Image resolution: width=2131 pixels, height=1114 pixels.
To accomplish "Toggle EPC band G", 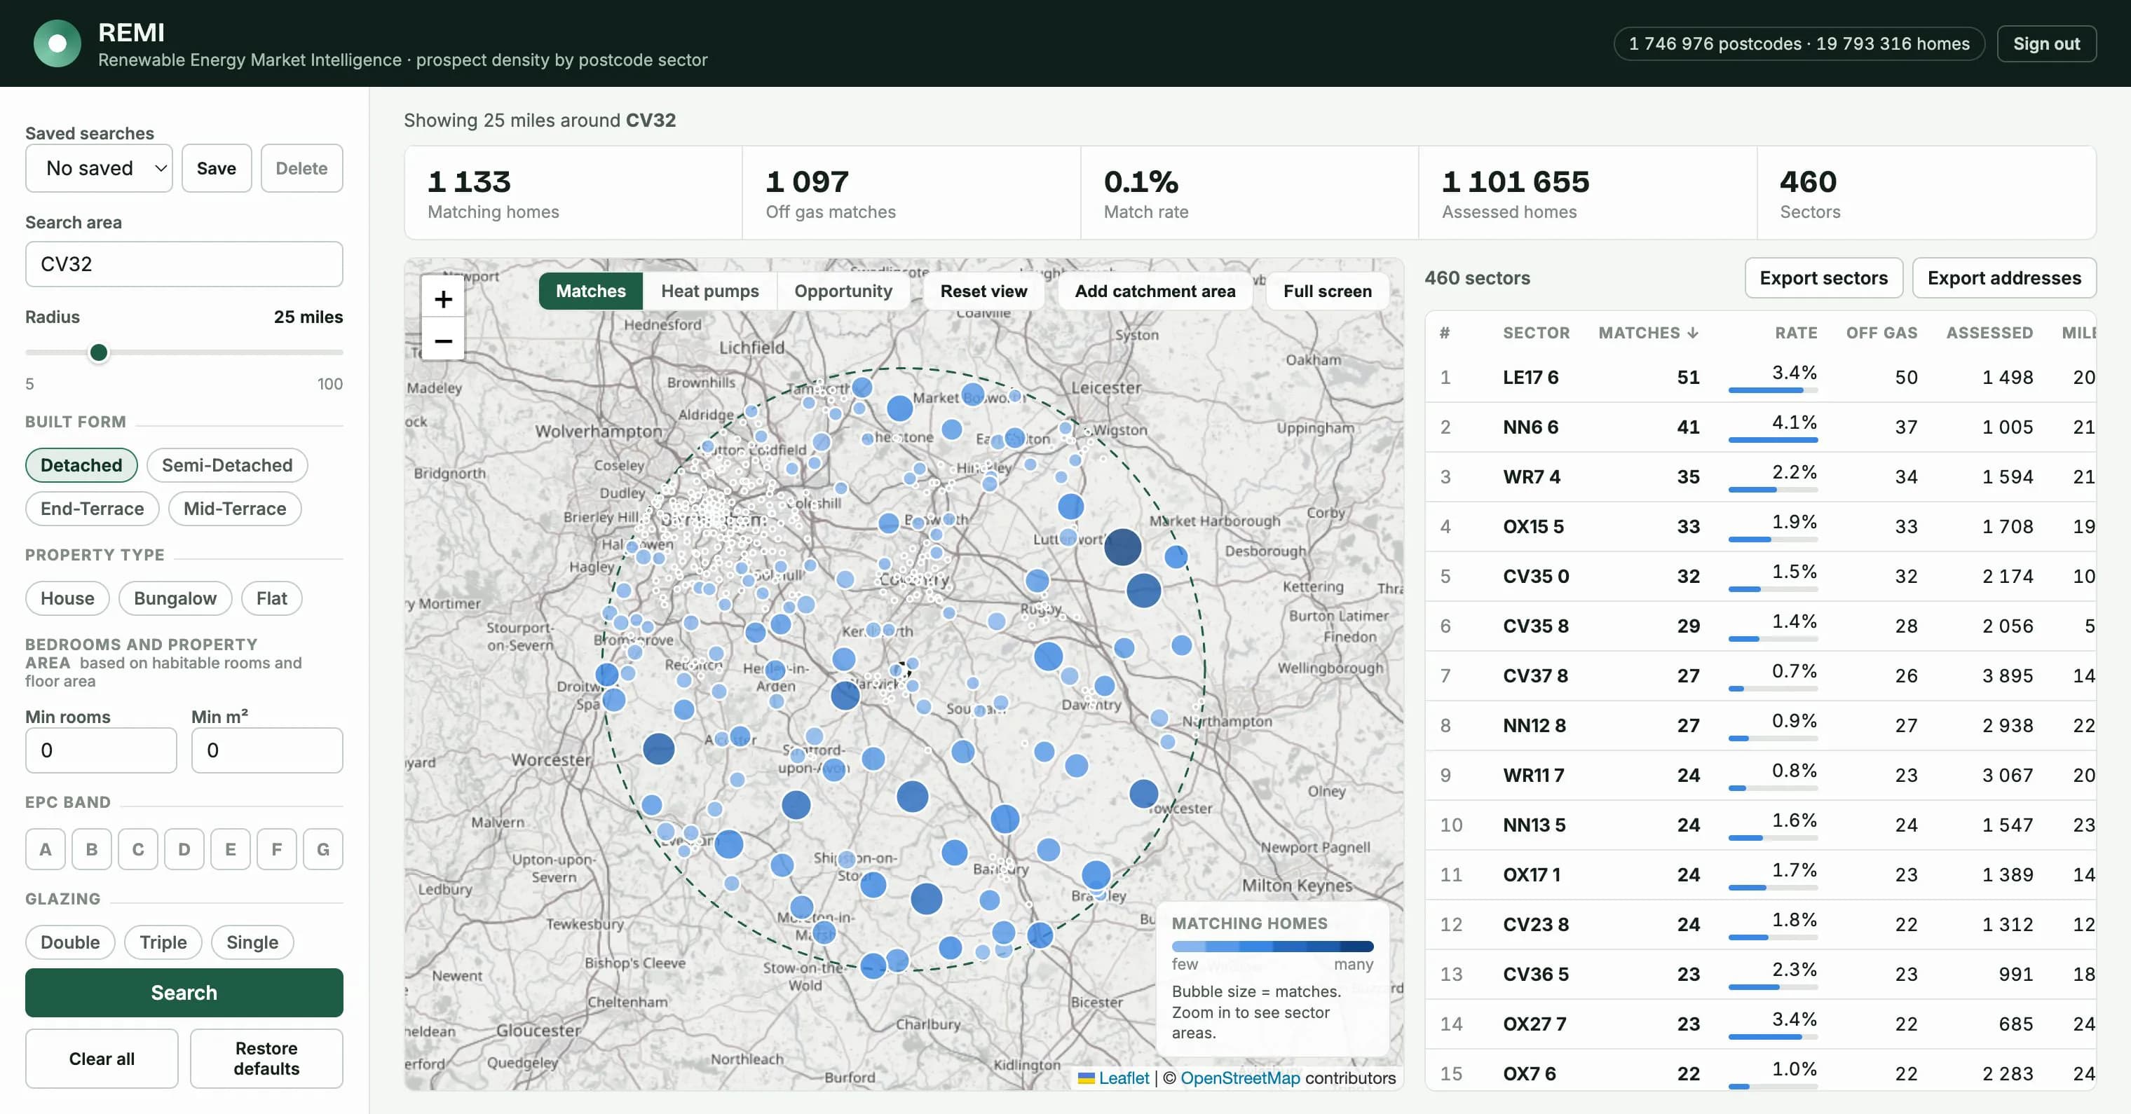I will tap(323, 849).
